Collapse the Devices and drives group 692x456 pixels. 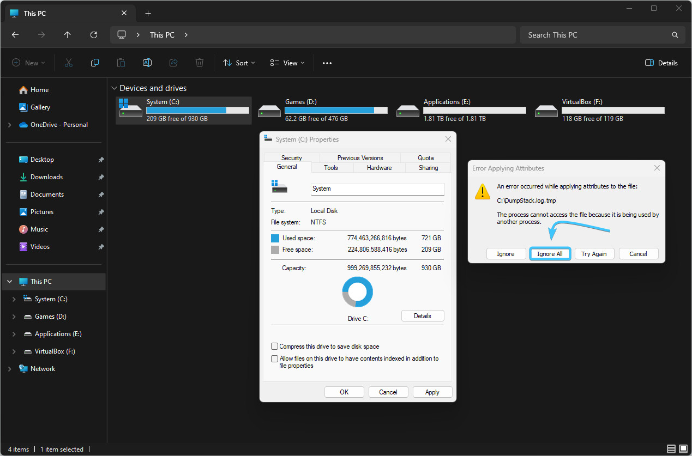114,88
